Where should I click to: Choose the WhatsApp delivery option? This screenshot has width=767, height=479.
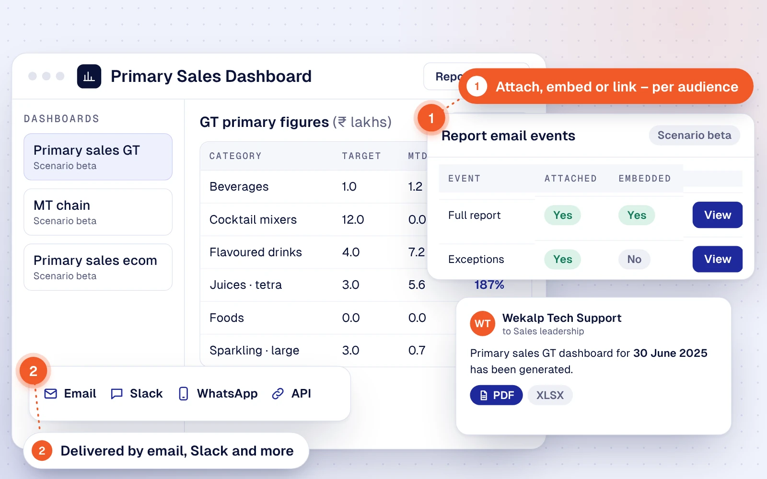click(x=218, y=394)
